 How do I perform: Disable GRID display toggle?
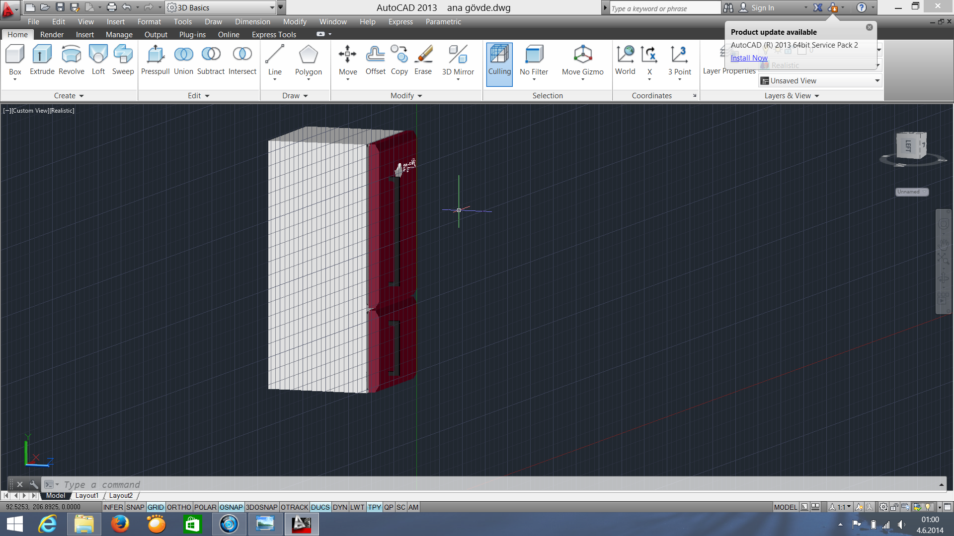(x=156, y=507)
